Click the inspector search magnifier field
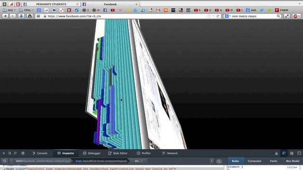Screen dimensions: 303x170 (x=219, y=161)
